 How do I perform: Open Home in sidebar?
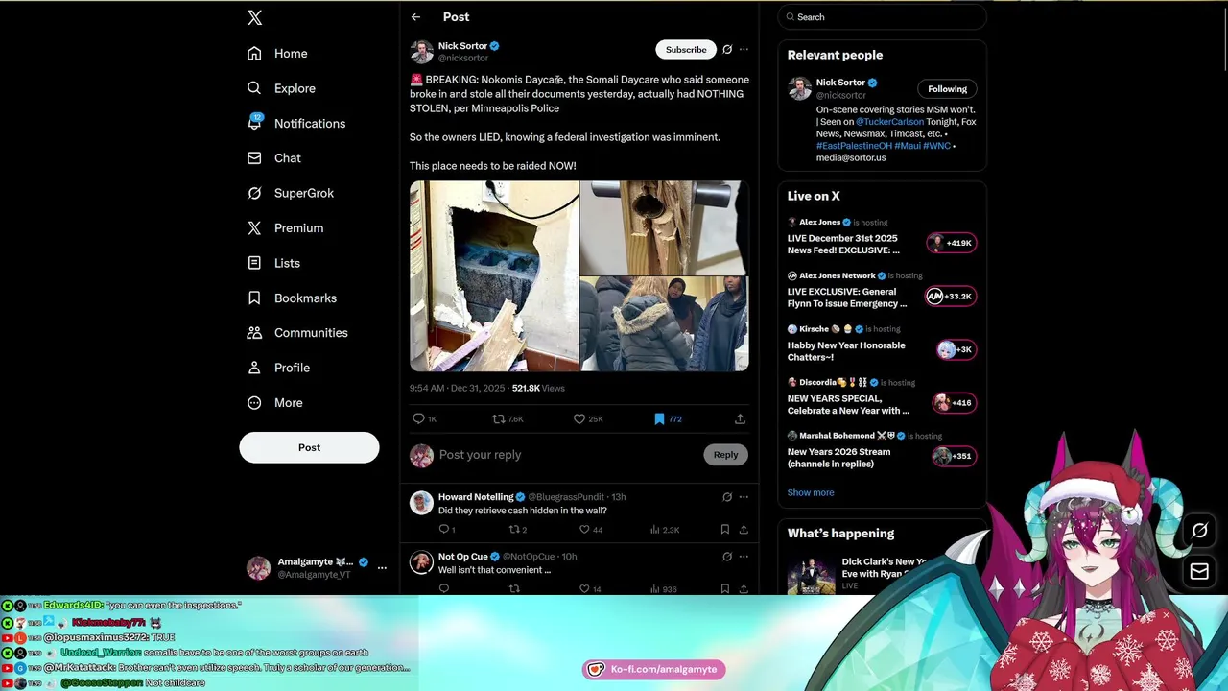277,54
